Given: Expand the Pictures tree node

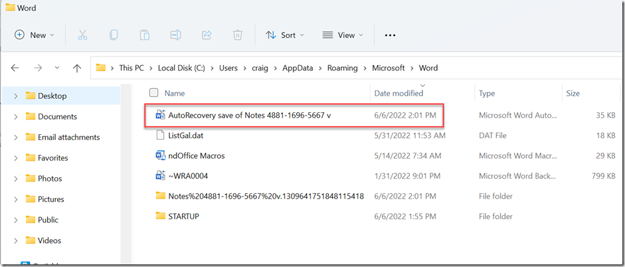Looking at the screenshot, I should (15, 199).
